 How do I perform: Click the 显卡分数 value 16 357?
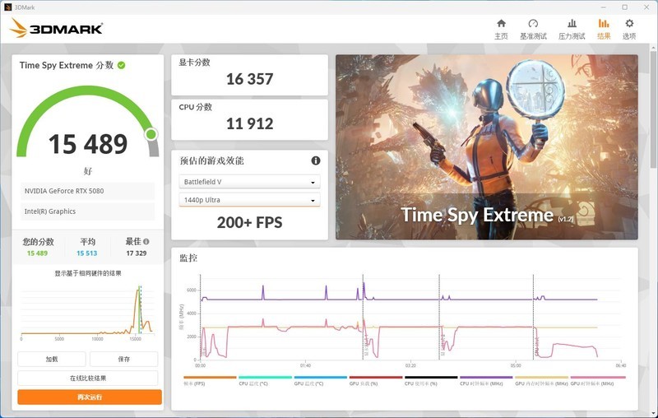click(x=250, y=79)
